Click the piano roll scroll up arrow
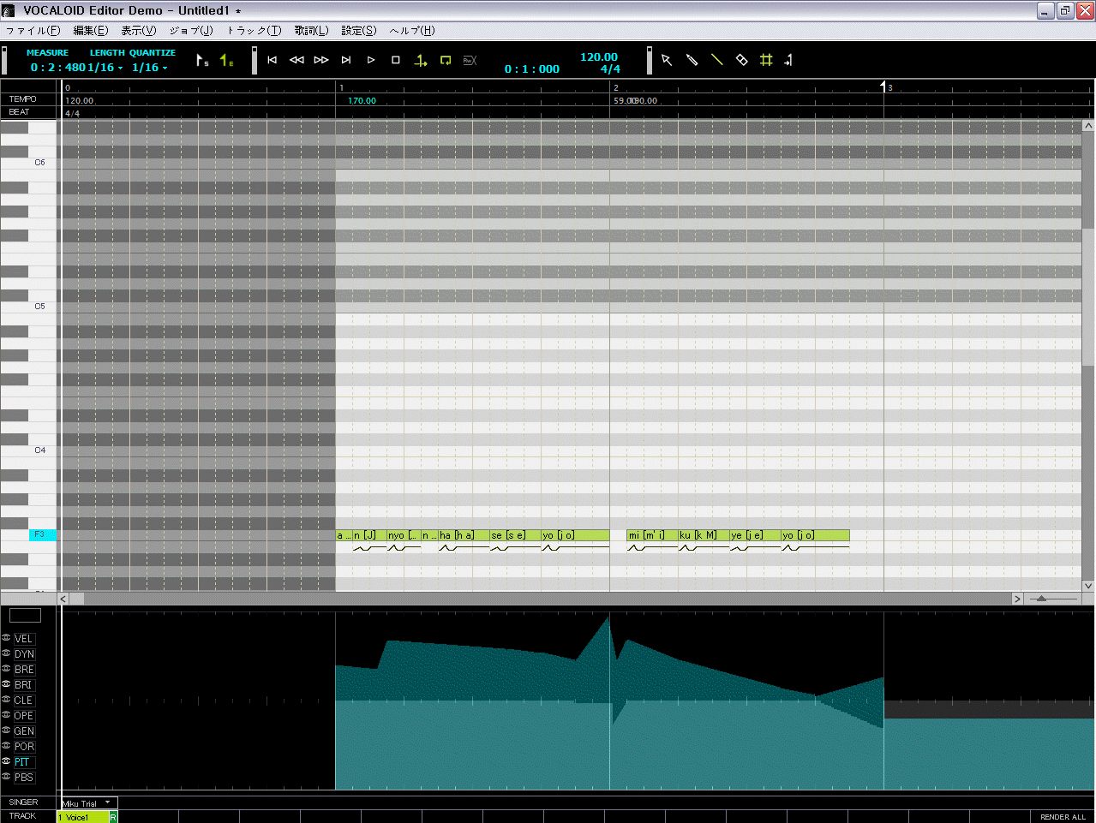Screen dimensions: 1096x823 tap(1088, 126)
